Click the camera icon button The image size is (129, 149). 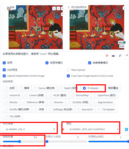pyautogui.click(x=113, y=56)
